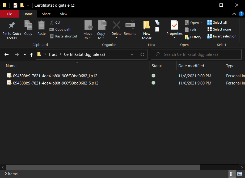Click Certifikatat digjitale (2) in address bar
The image size is (245, 178).
(x=85, y=54)
